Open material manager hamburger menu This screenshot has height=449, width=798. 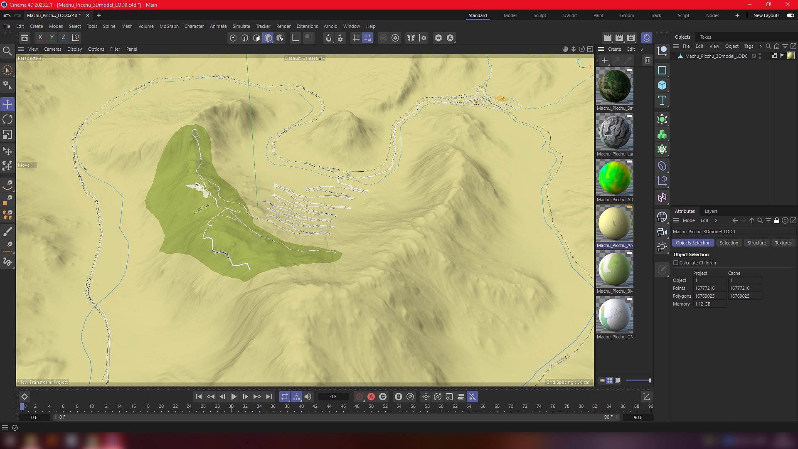pyautogui.click(x=601, y=49)
